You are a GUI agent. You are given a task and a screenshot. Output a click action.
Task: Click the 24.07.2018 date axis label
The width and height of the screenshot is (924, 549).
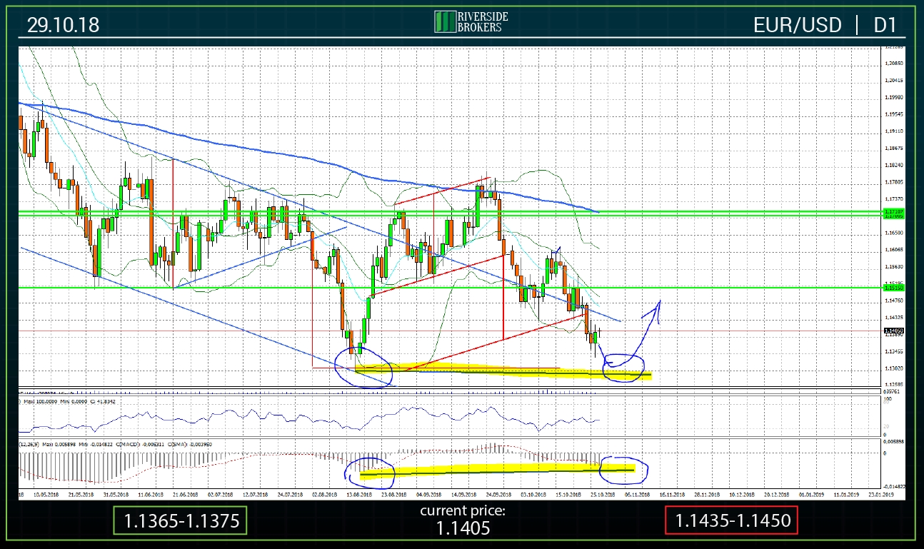pos(289,493)
